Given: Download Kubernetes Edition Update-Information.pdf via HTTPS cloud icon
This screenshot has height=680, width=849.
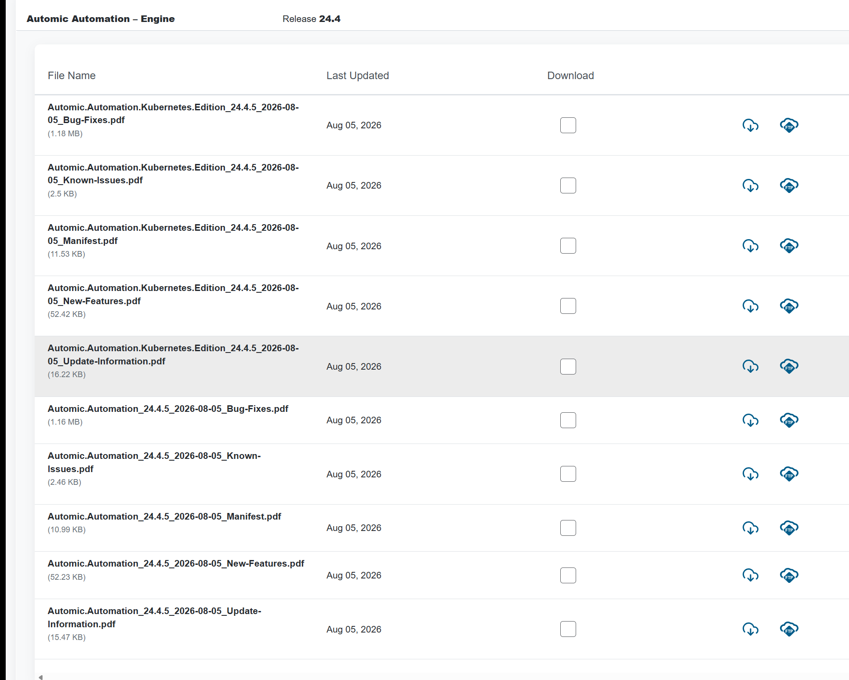Looking at the screenshot, I should click(x=751, y=366).
